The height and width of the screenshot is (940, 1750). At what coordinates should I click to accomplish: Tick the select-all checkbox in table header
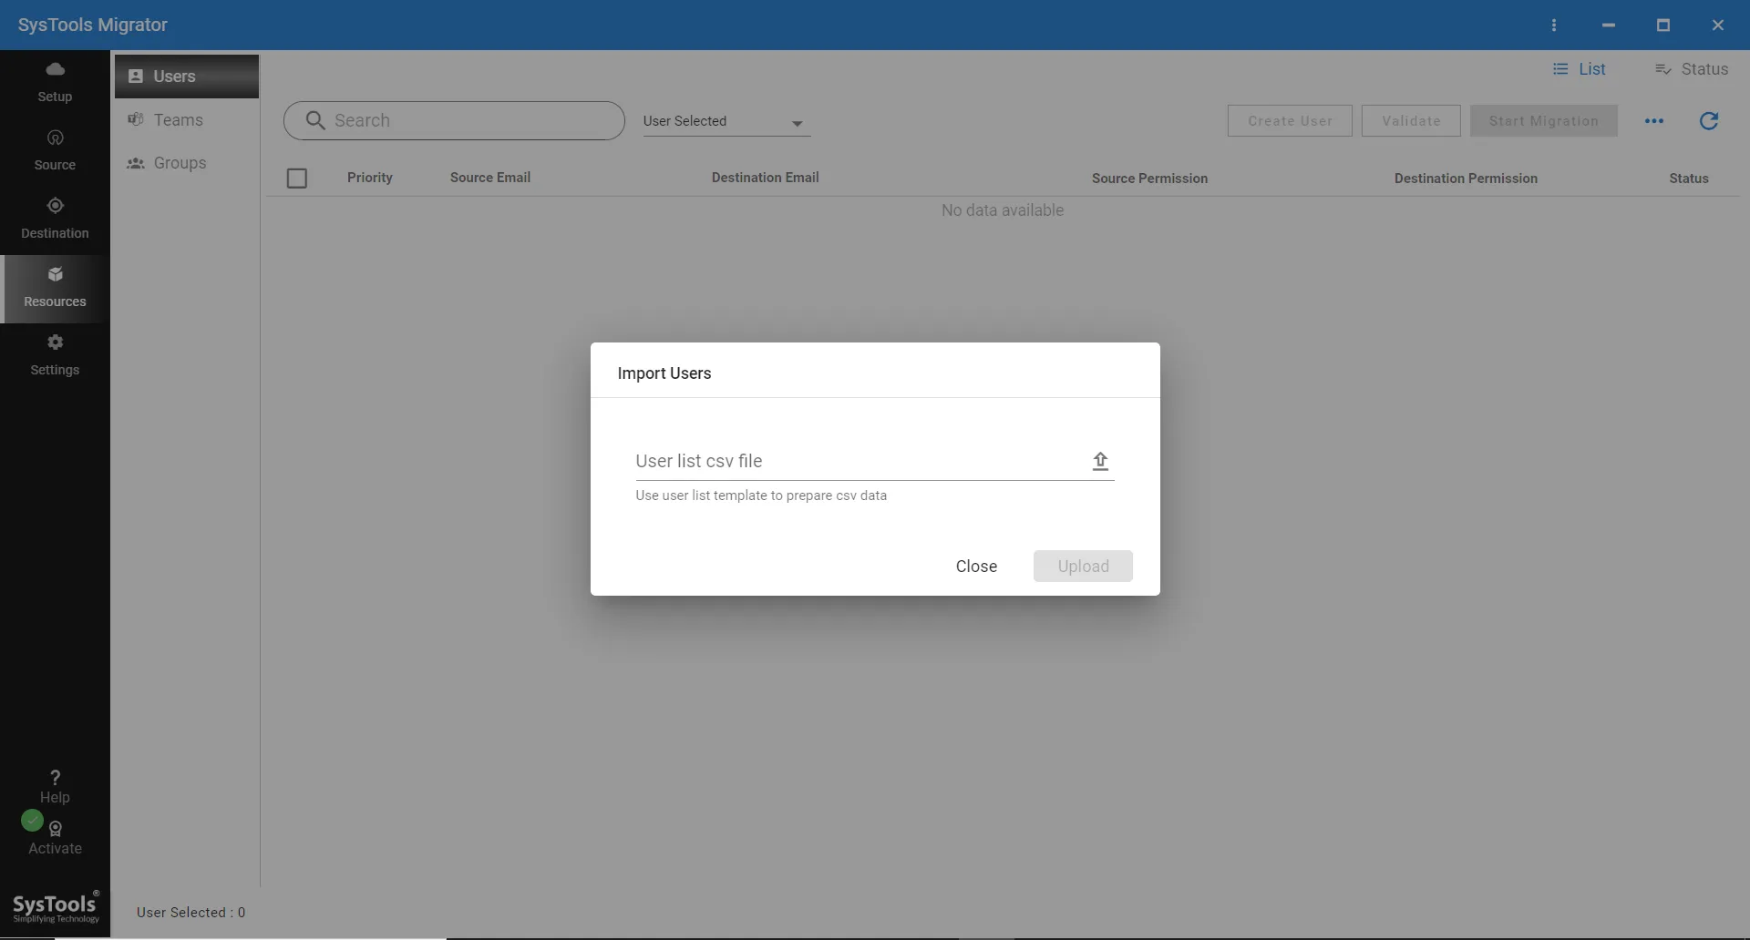297,179
